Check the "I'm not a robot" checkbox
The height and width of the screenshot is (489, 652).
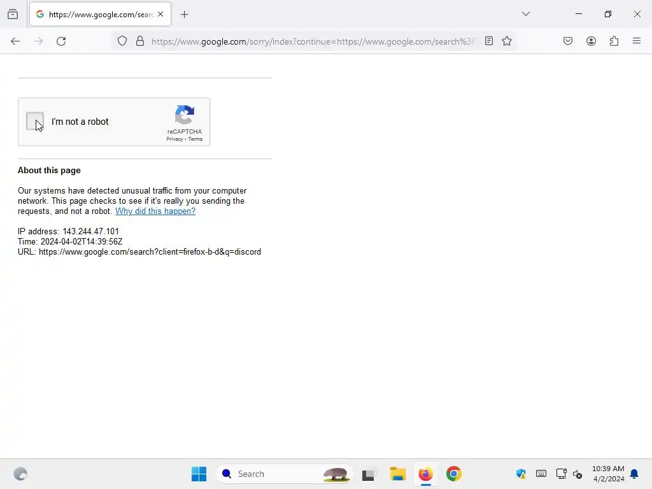click(x=35, y=121)
